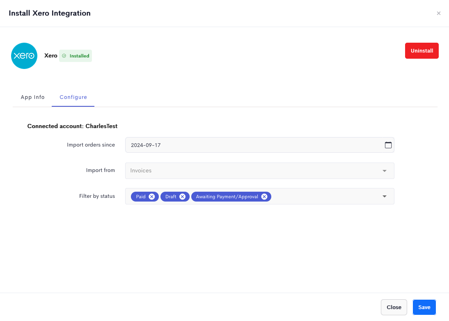Click the Import from label
This screenshot has width=449, height=321.
click(100, 170)
